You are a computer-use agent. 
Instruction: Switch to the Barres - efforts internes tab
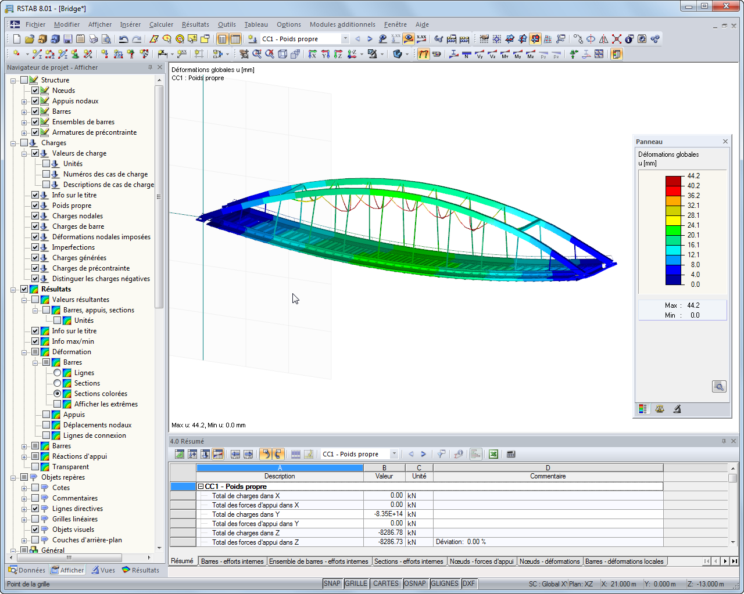[233, 561]
